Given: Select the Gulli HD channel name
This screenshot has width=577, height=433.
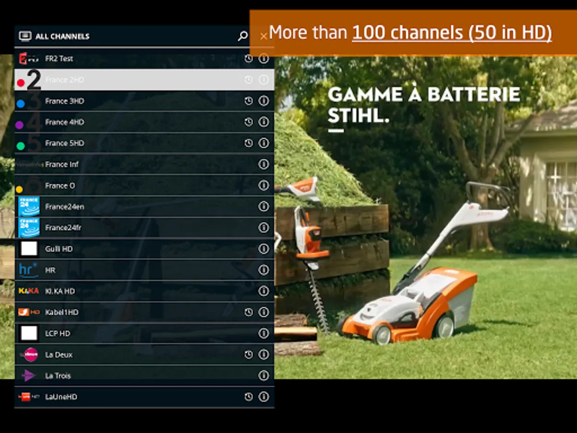Looking at the screenshot, I should [x=59, y=249].
